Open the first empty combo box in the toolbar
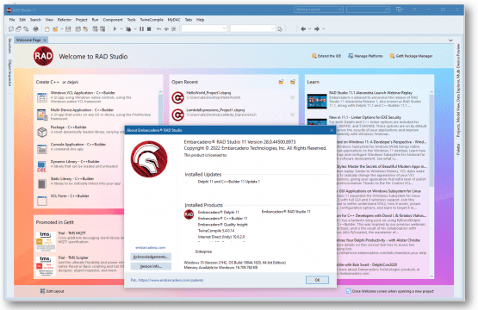The height and width of the screenshot is (310, 478). (204, 28)
